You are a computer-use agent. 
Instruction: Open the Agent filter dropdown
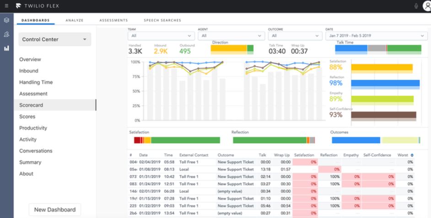(232, 36)
